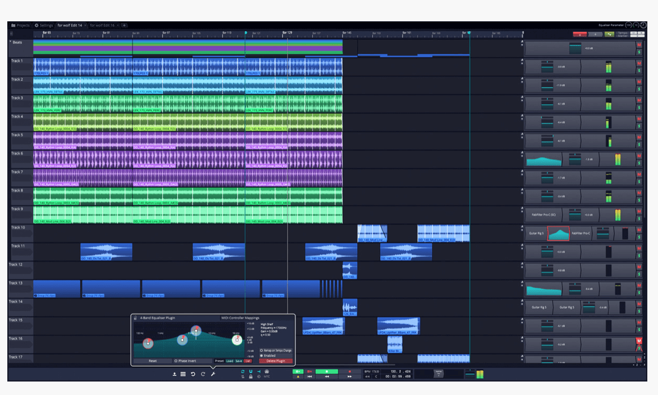Click the Track 1 volume fader
This screenshot has width=658, height=395.
[547, 67]
